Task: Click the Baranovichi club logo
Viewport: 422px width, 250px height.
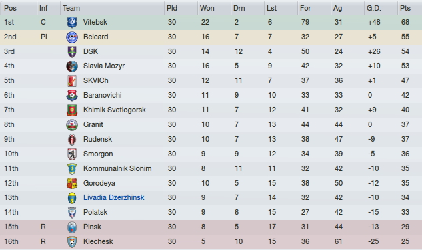Action: click(x=72, y=95)
